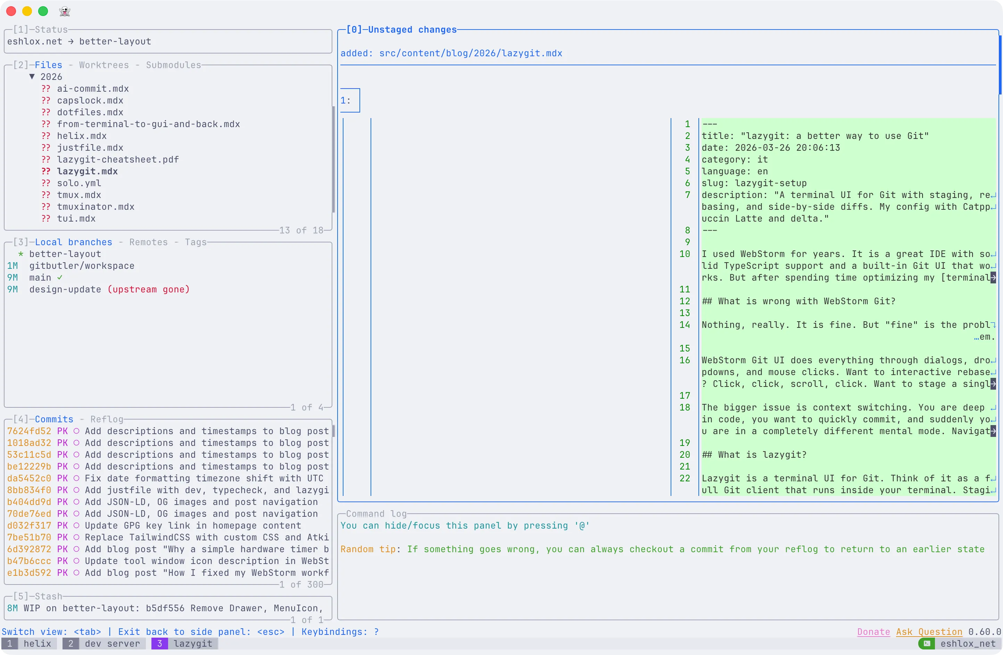Image resolution: width=1003 pixels, height=655 pixels.
Task: Click the Ask Question link
Action: [929, 632]
